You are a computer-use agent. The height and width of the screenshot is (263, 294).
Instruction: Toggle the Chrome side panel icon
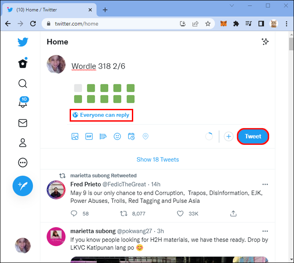coord(261,24)
